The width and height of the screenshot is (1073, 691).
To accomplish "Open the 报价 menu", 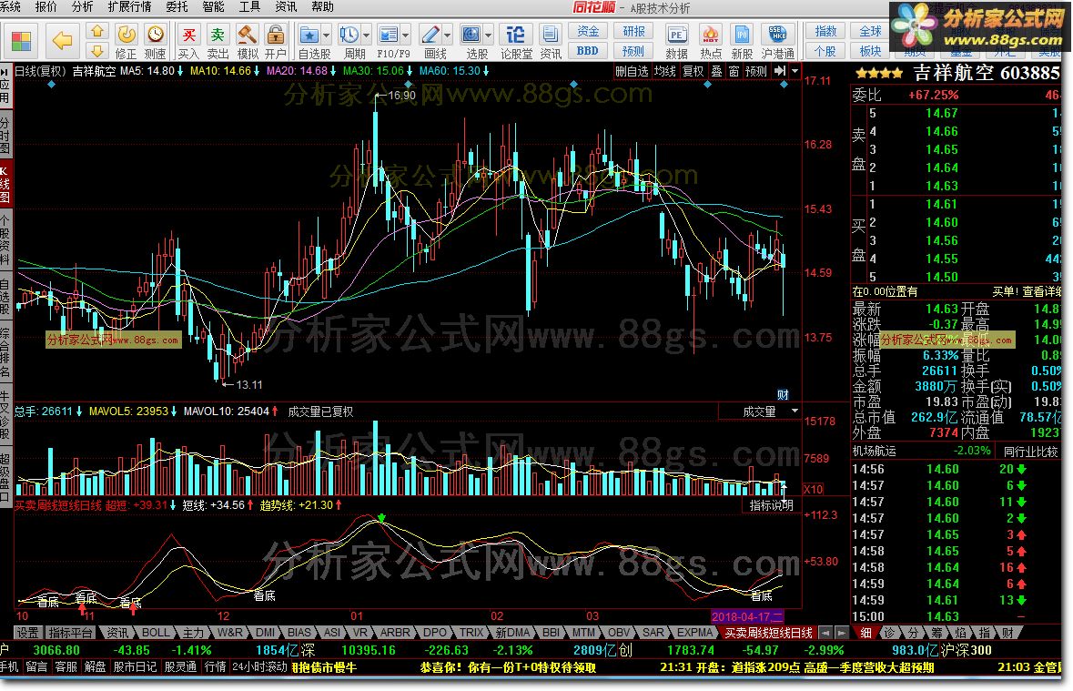I will (x=46, y=7).
